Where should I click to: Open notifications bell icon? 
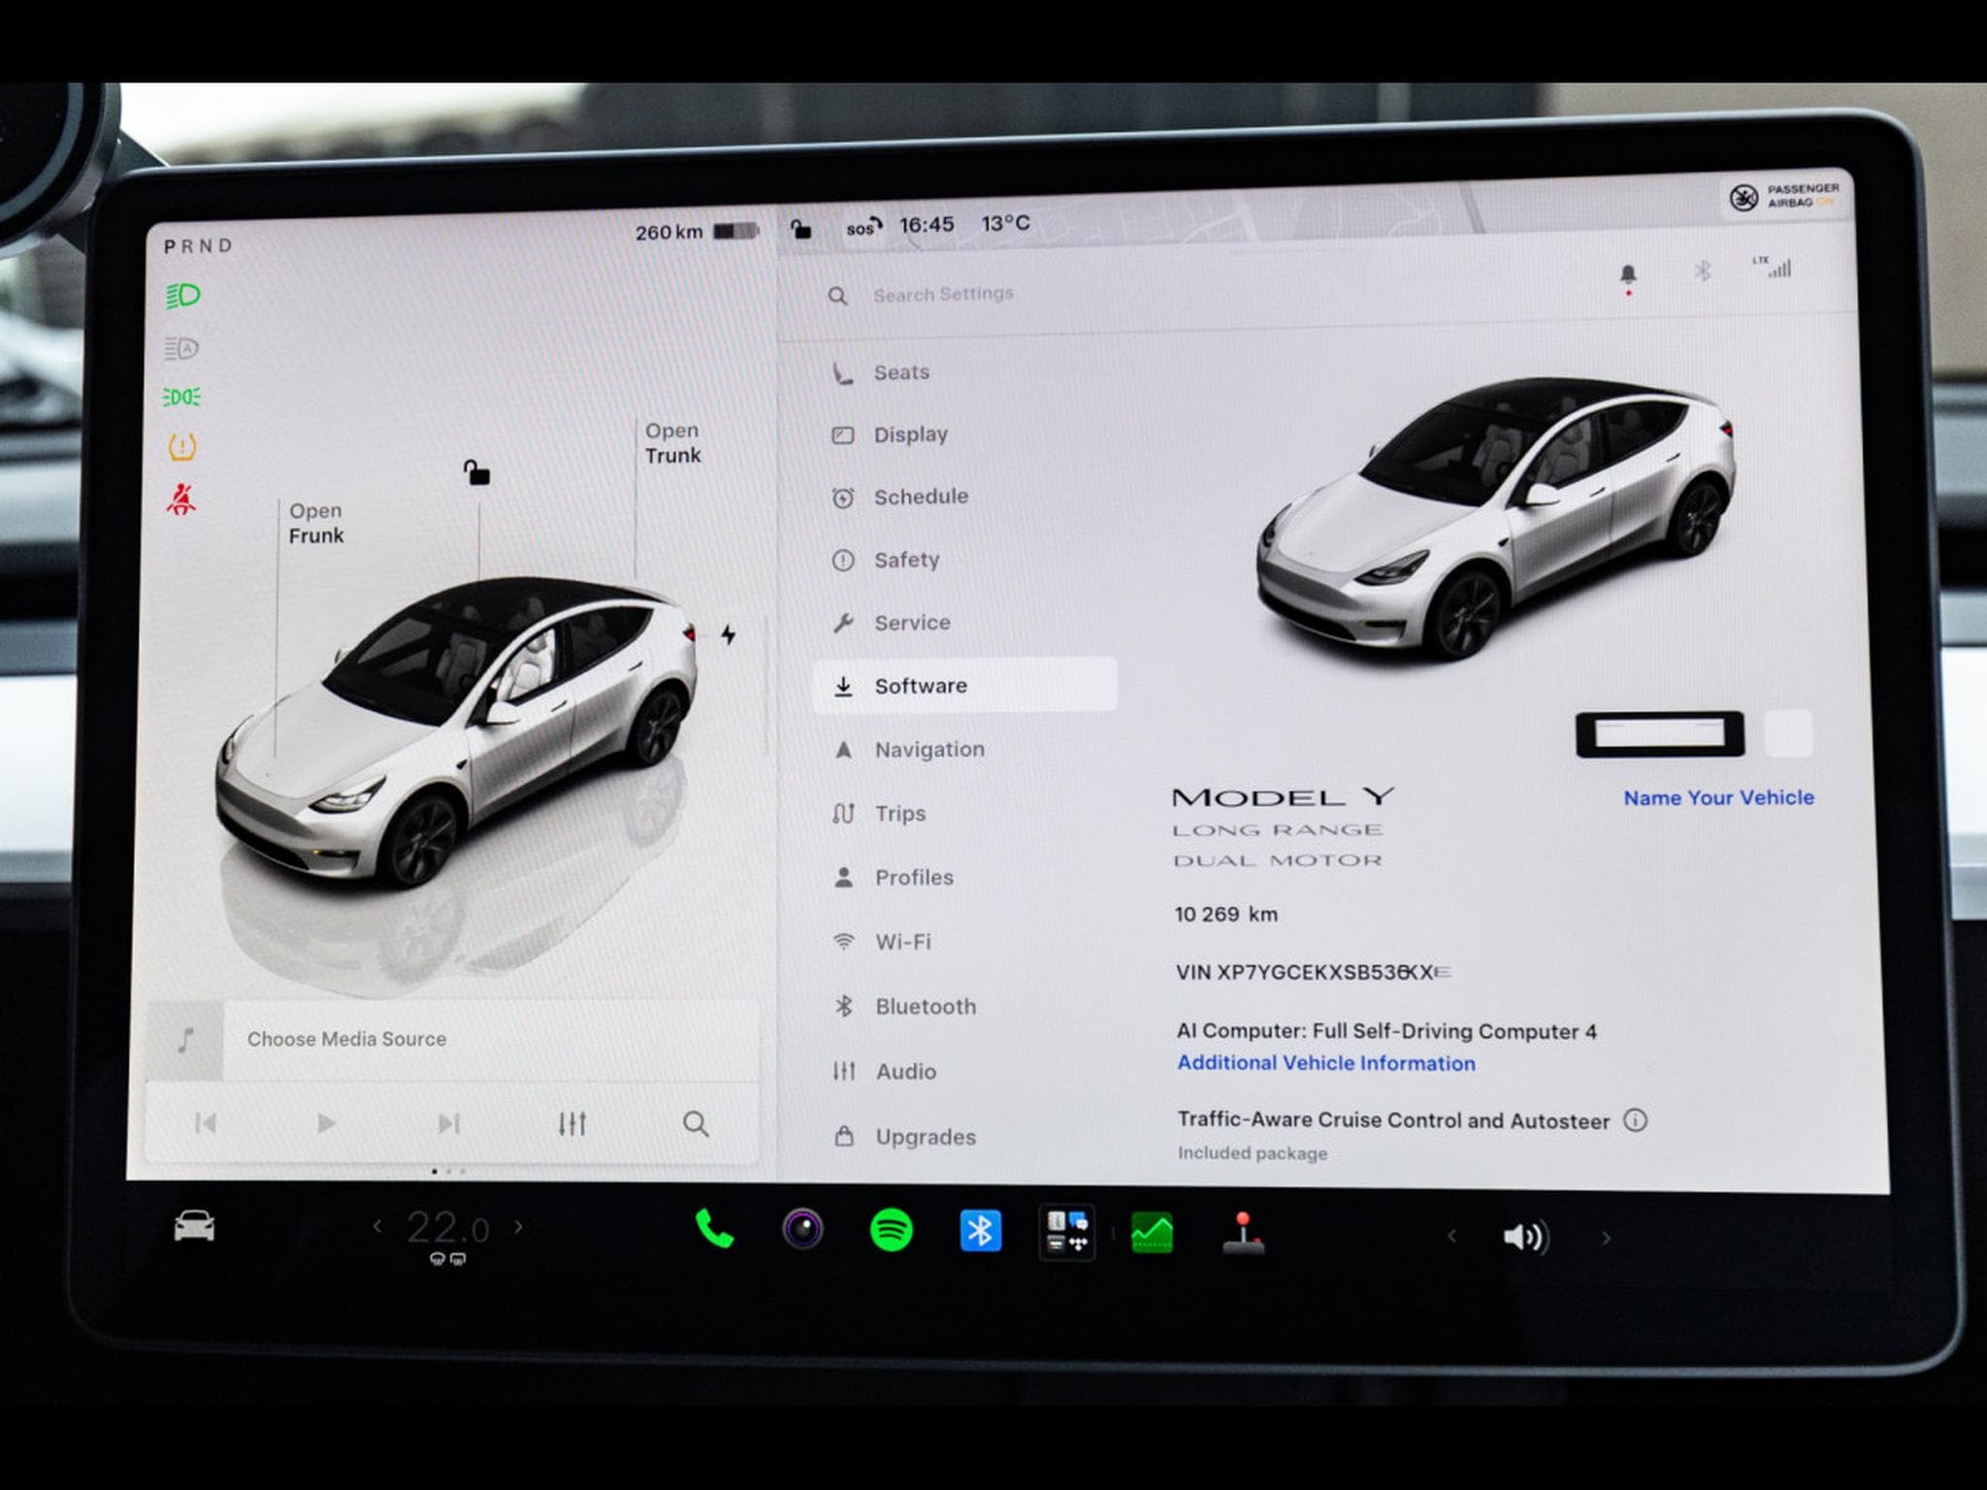click(1628, 276)
